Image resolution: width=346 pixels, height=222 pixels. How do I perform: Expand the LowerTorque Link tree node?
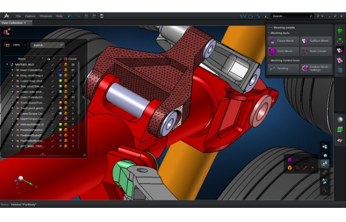[x=12, y=114]
